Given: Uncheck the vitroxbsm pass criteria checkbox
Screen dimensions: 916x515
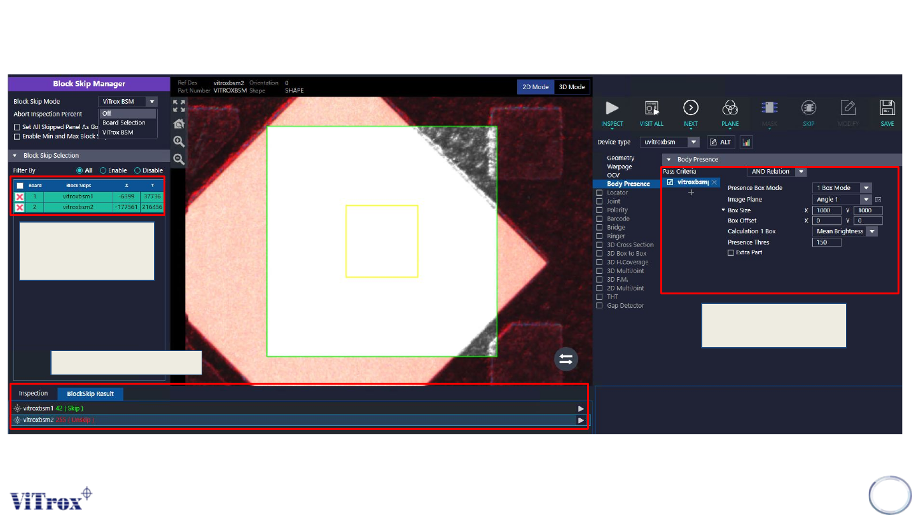Looking at the screenshot, I should (x=670, y=182).
